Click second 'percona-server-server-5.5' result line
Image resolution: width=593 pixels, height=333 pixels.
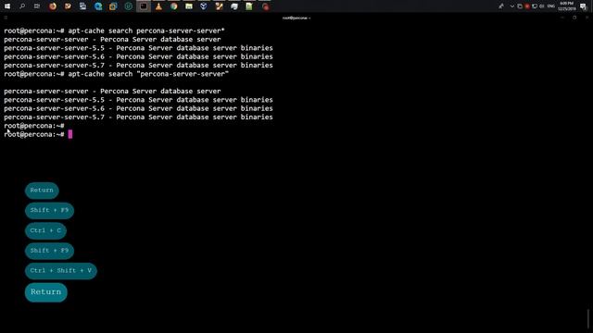(138, 100)
